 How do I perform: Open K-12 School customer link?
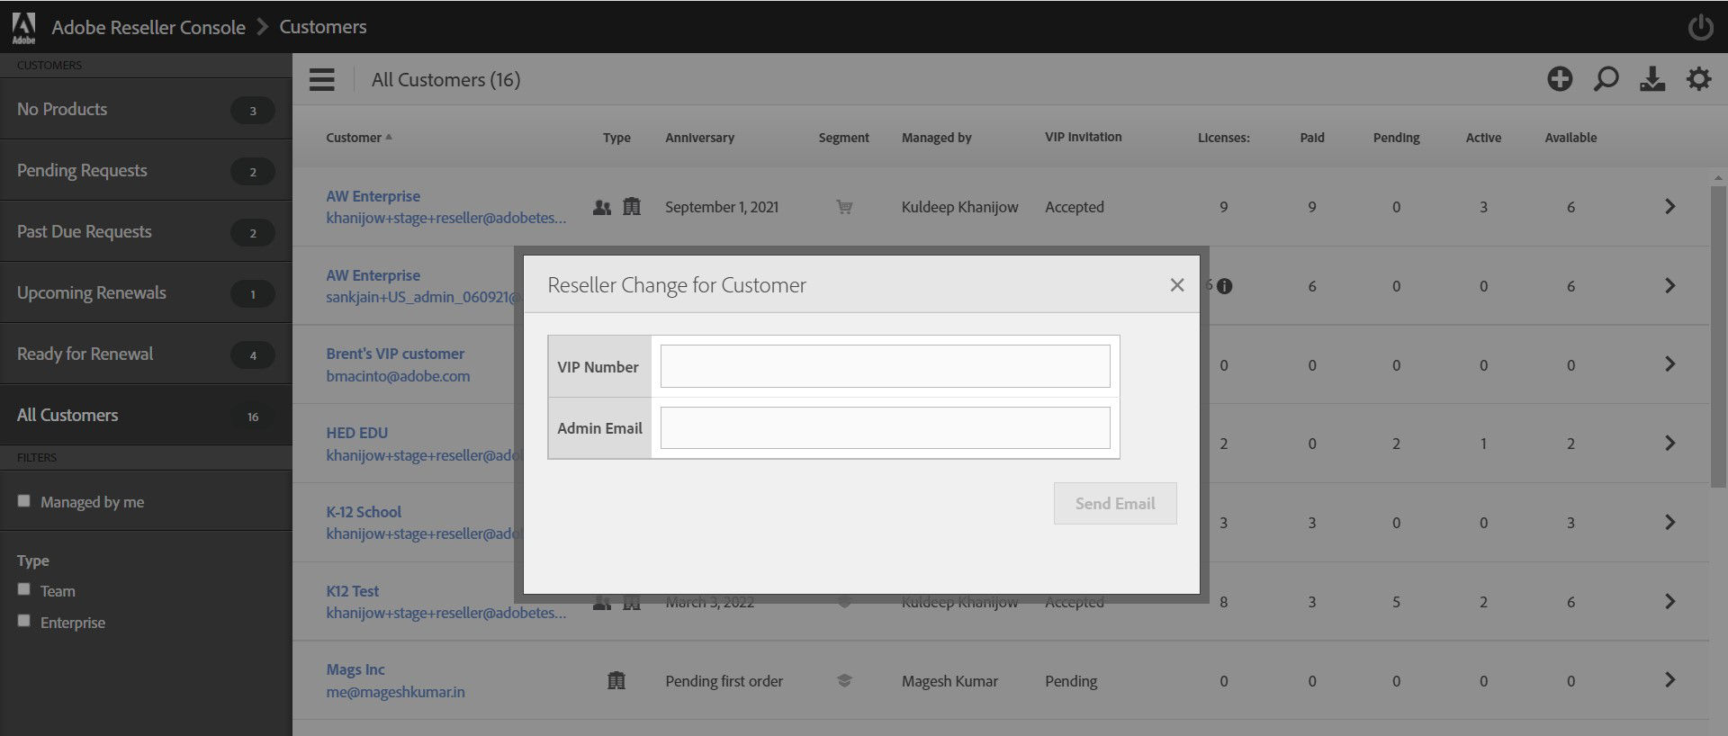point(364,512)
